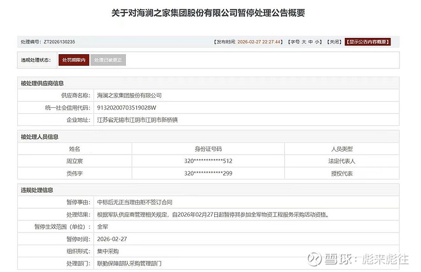Click the reason 中标后无正当理由拒不签订合同
Viewport: 421px width, 272px height.
[135, 202]
